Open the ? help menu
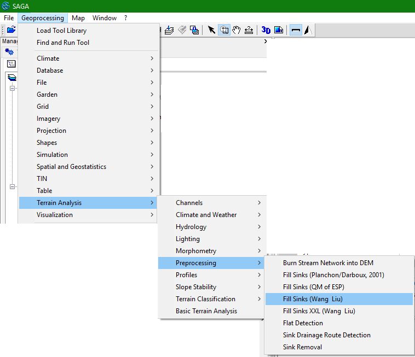This screenshot has width=415, height=357. (x=126, y=18)
